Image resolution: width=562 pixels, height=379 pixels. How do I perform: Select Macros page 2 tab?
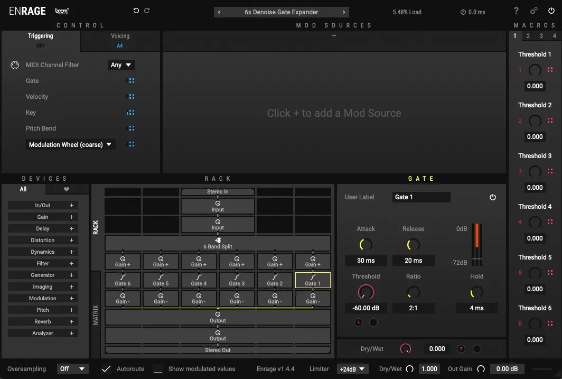528,36
